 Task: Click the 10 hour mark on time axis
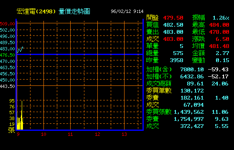pyautogui.click(x=43, y=134)
